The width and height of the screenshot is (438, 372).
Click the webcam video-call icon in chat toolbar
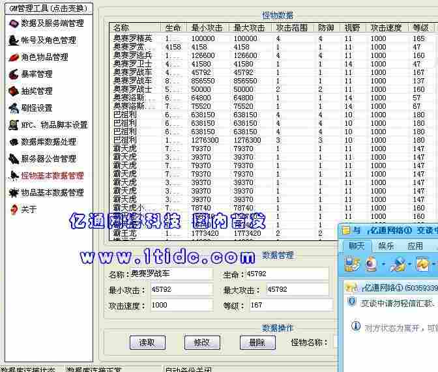pos(371,264)
